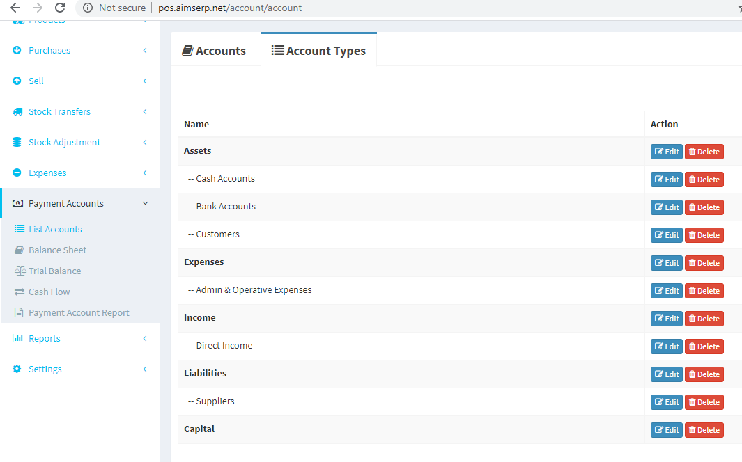Delete the Expenses account type row
Viewport: 742px width, 462px height.
pyautogui.click(x=704, y=263)
